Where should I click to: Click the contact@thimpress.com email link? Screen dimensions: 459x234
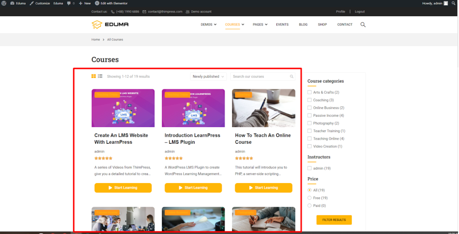click(165, 11)
